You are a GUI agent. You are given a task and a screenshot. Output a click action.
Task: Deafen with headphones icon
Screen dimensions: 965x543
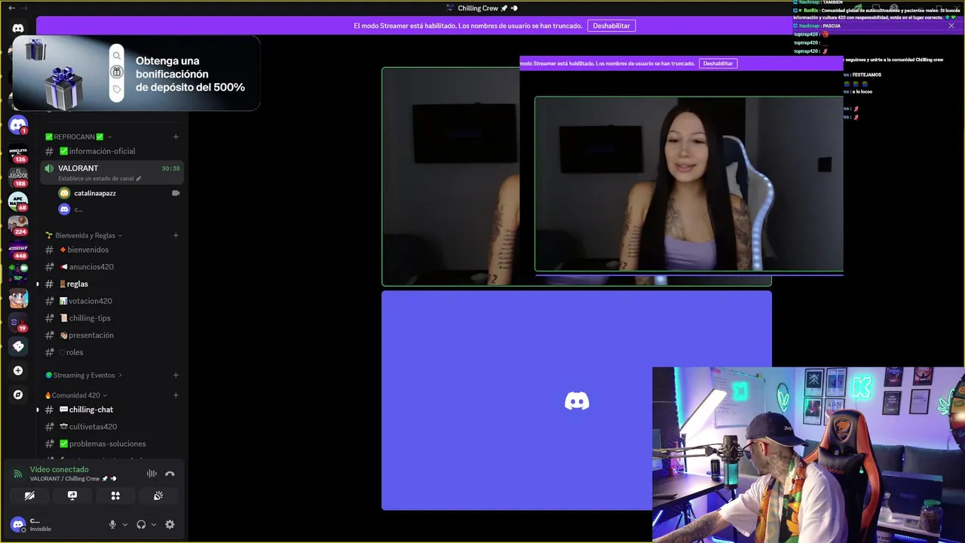[x=141, y=524]
